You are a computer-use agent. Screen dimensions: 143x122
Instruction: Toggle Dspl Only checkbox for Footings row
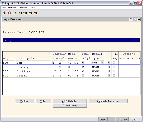pos(83,71)
